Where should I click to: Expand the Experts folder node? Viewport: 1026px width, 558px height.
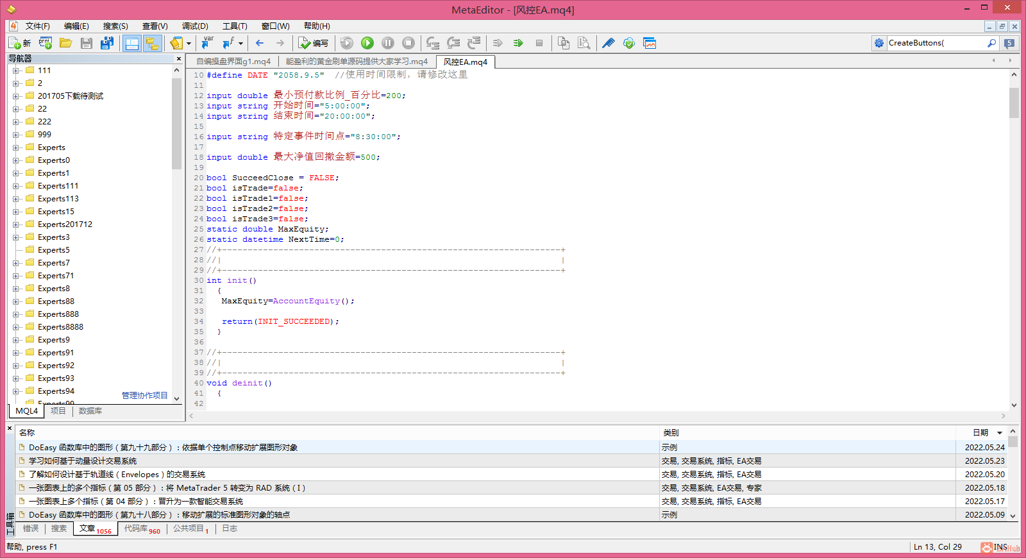(15, 148)
